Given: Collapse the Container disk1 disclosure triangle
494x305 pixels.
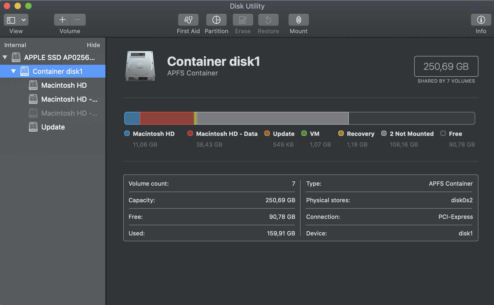Looking at the screenshot, I should 13,71.
